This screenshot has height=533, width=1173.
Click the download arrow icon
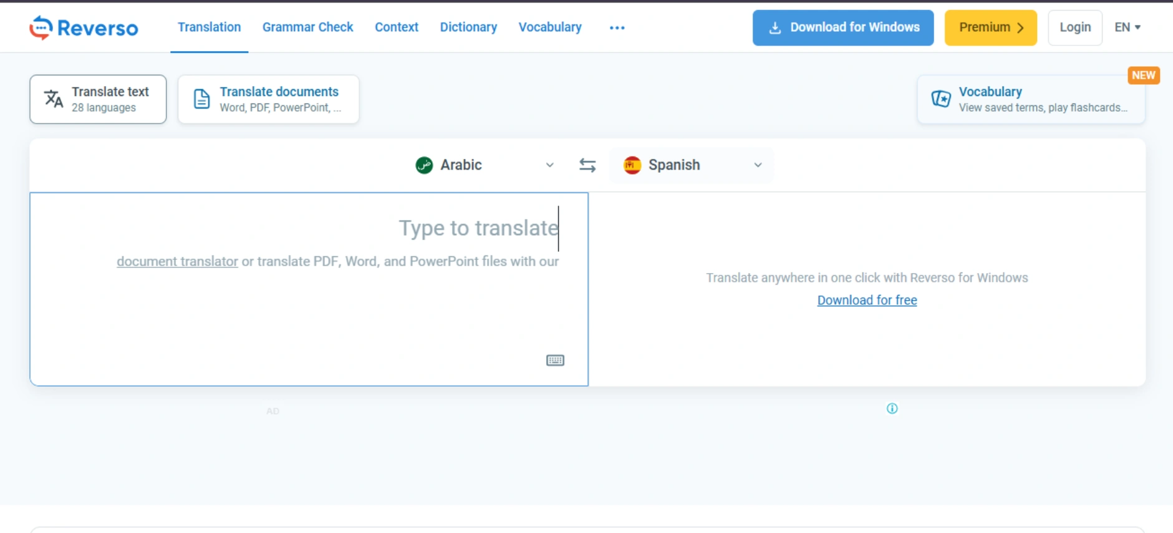click(x=775, y=28)
